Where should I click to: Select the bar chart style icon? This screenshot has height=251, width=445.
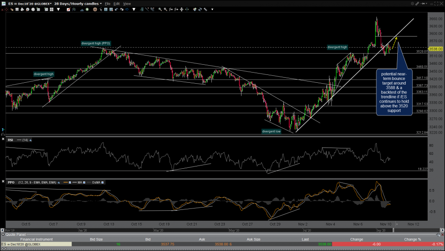[x=74, y=9]
